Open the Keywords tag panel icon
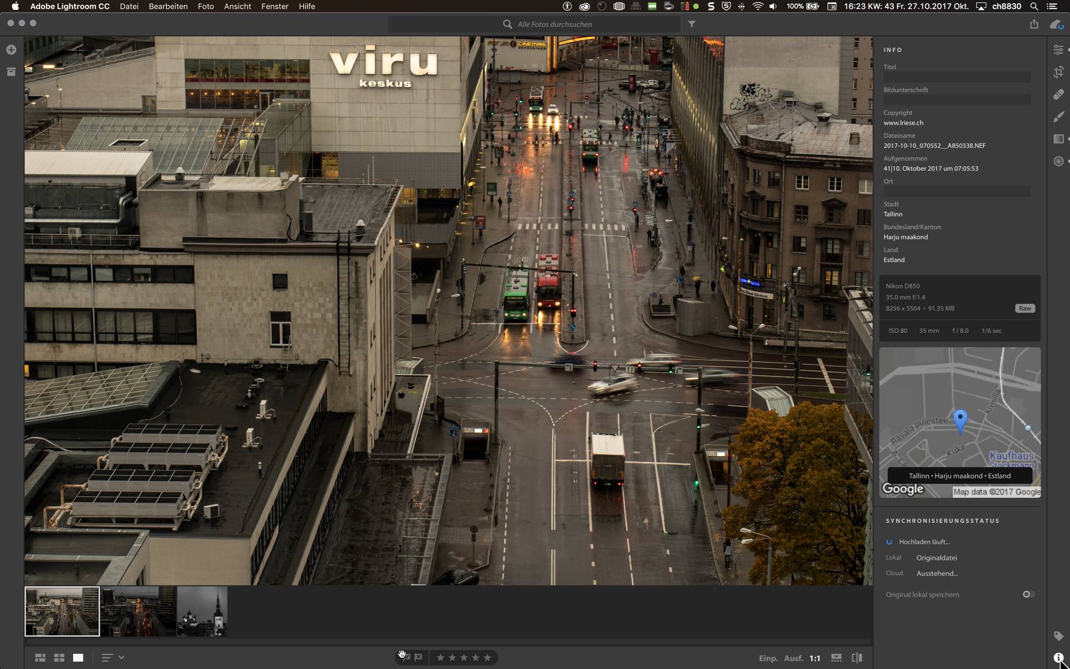Viewport: 1070px width, 669px height. [1058, 636]
